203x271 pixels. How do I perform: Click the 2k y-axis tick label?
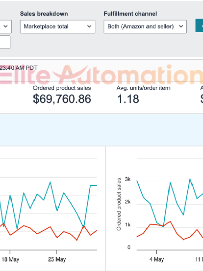tap(128, 202)
